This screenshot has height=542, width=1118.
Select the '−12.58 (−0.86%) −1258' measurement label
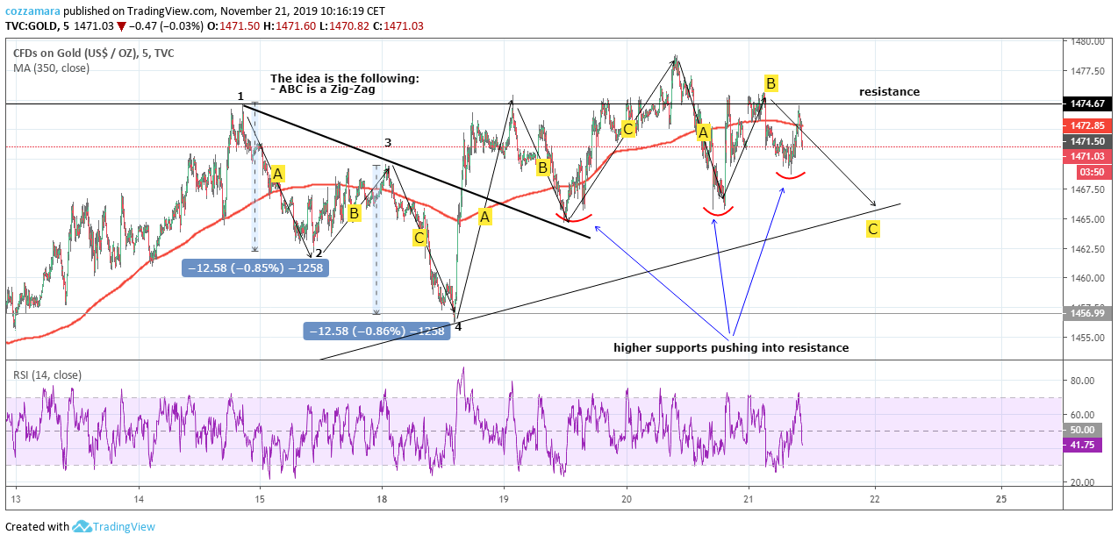tap(377, 331)
